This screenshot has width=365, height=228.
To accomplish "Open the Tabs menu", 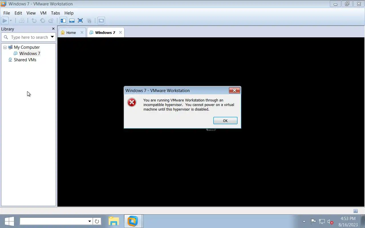I will coord(55,13).
